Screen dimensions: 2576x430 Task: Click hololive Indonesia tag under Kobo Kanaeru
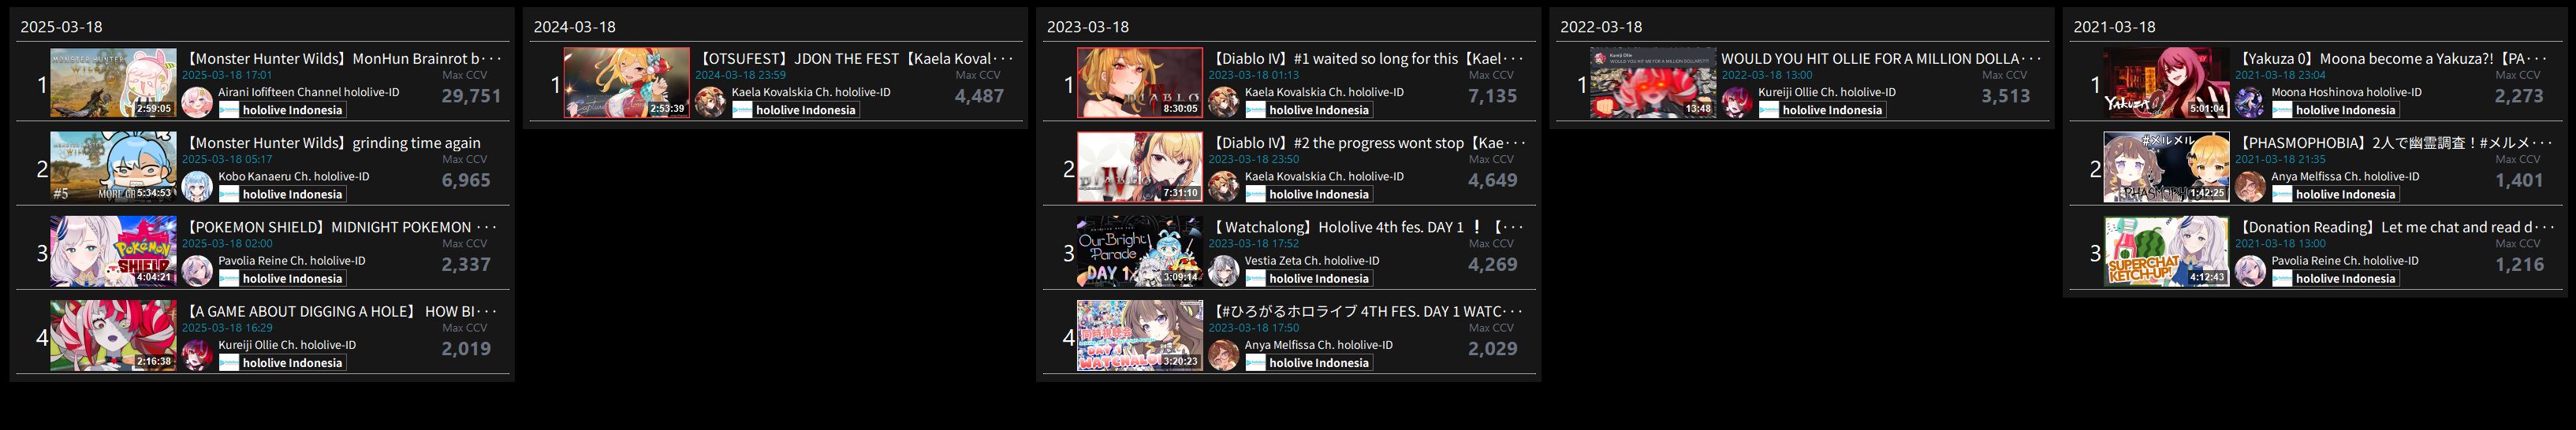coord(282,195)
